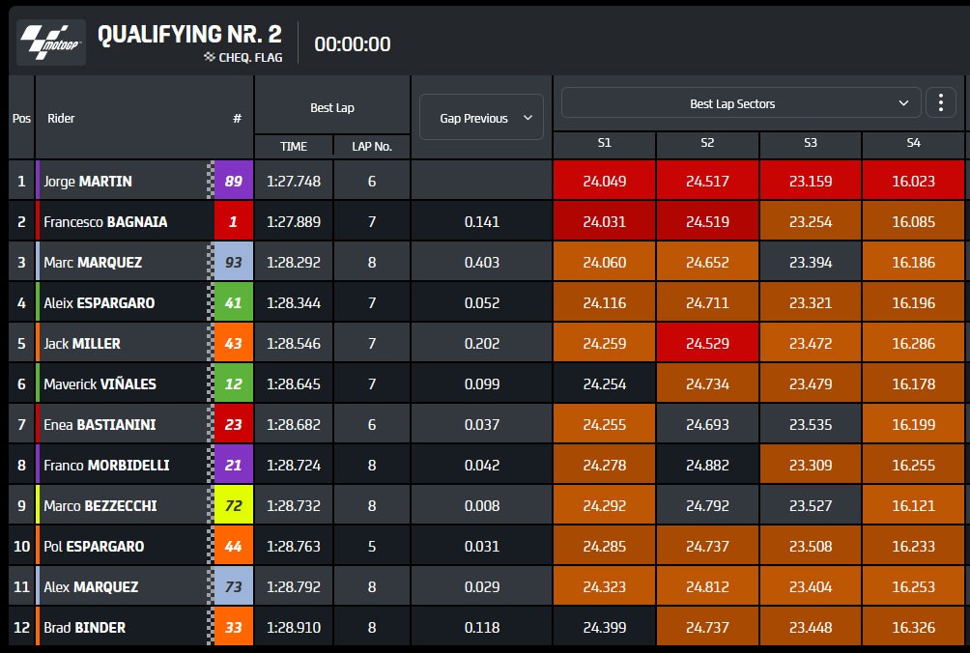Image resolution: width=970 pixels, height=653 pixels.
Task: Click the Pos column header
Action: tap(21, 118)
